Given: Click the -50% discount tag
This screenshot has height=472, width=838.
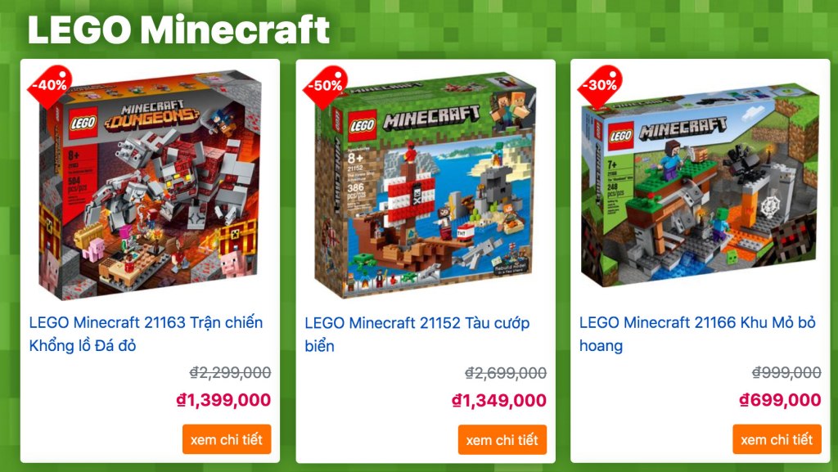Looking at the screenshot, I should (x=325, y=86).
